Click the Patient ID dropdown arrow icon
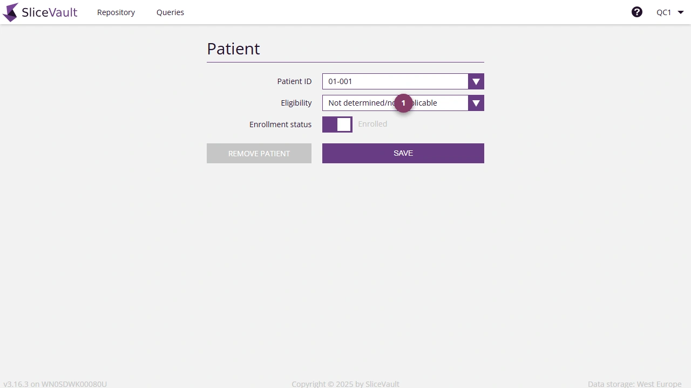 tap(476, 81)
